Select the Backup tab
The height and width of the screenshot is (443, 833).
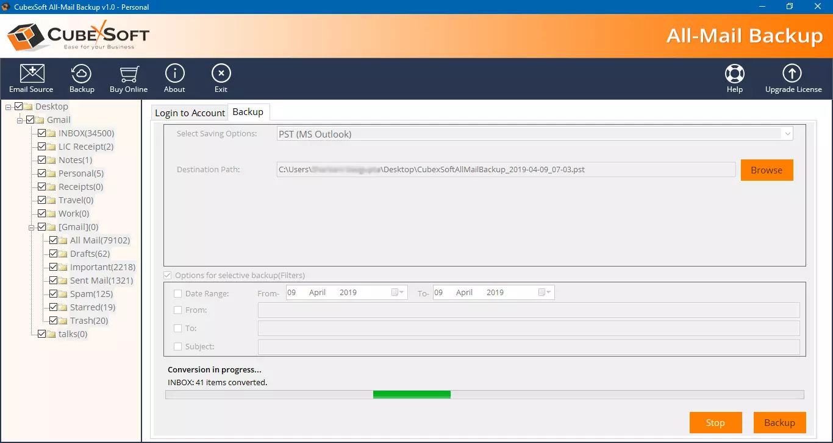pos(248,112)
